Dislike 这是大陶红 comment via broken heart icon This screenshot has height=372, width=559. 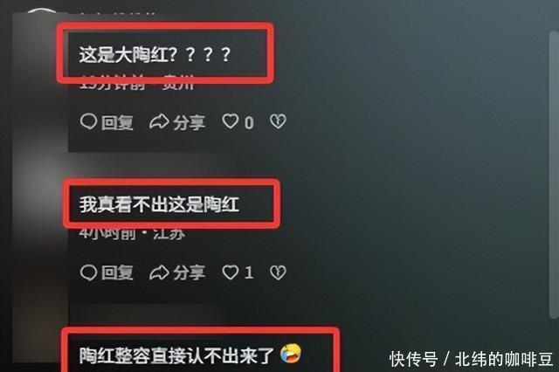(x=278, y=122)
